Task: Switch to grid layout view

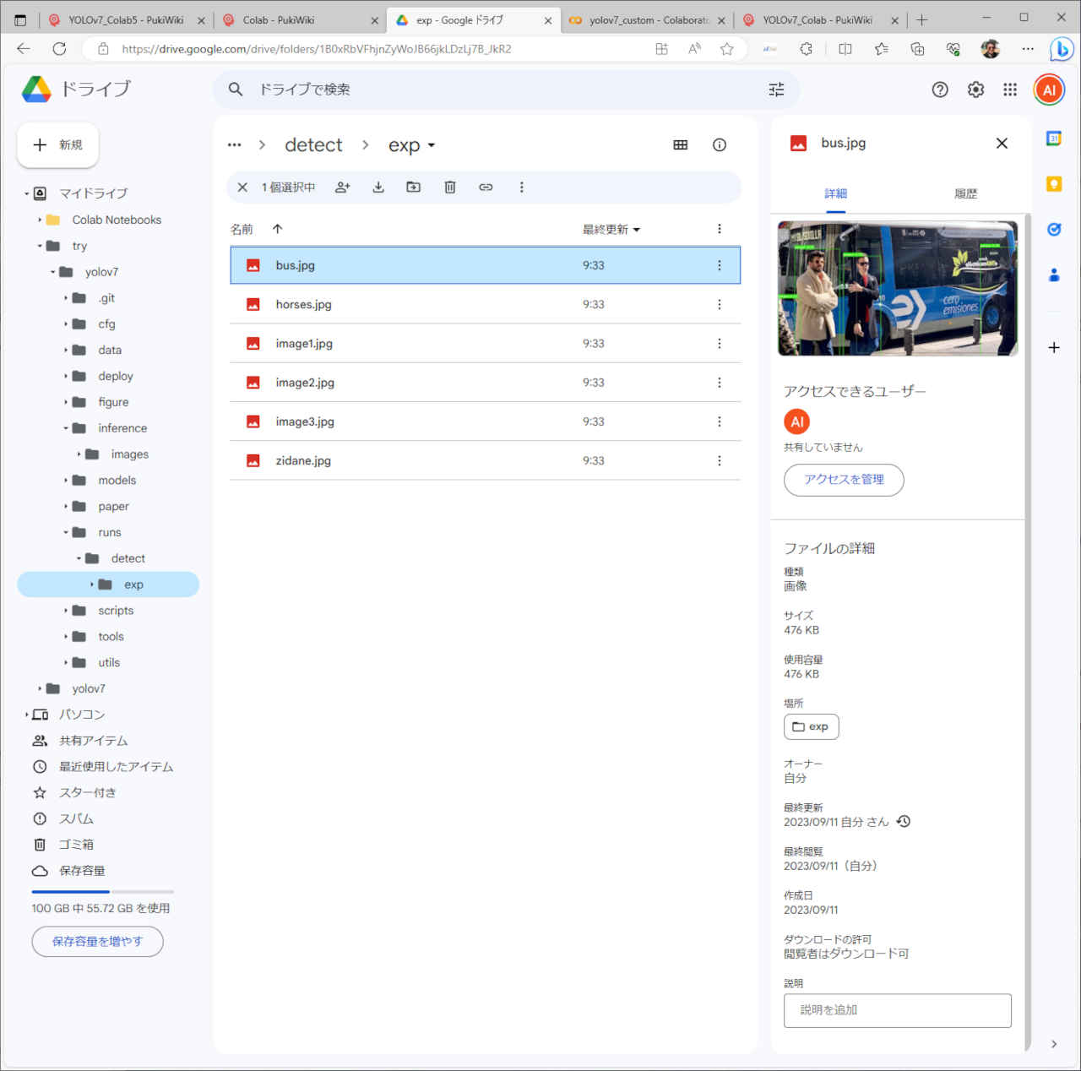Action: pyautogui.click(x=681, y=145)
